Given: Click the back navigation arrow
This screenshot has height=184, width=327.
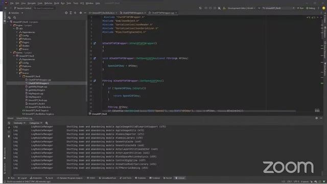Looking at the screenshot, I should [x=6, y=8].
